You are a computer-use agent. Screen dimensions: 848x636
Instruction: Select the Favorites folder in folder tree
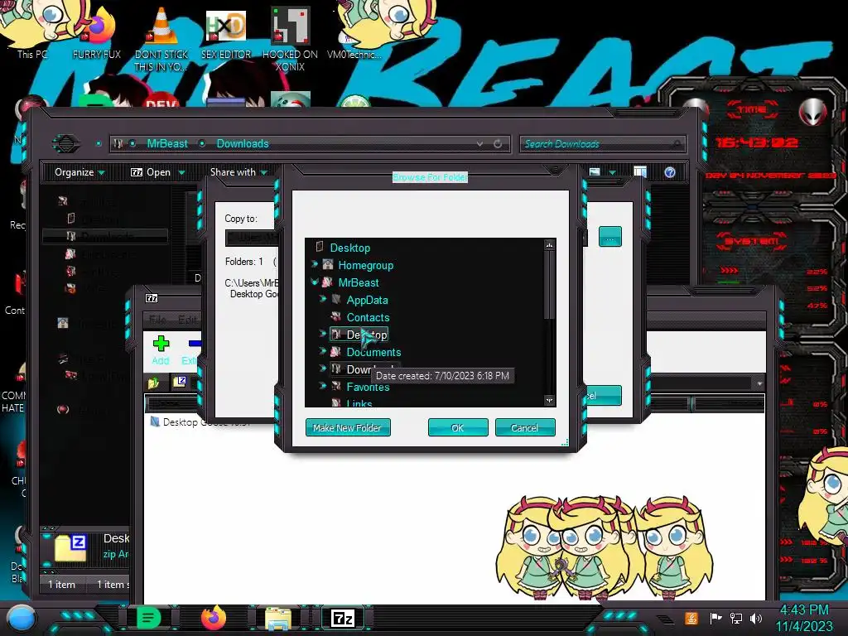tap(368, 387)
